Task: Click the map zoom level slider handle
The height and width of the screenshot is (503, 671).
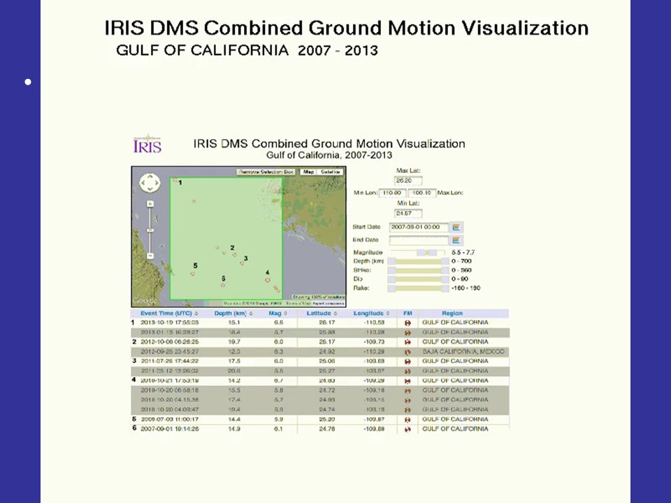Action: [x=150, y=231]
